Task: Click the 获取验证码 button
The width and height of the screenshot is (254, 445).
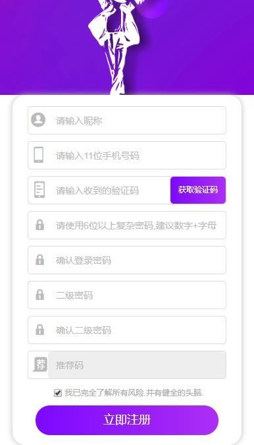Action: (x=198, y=190)
